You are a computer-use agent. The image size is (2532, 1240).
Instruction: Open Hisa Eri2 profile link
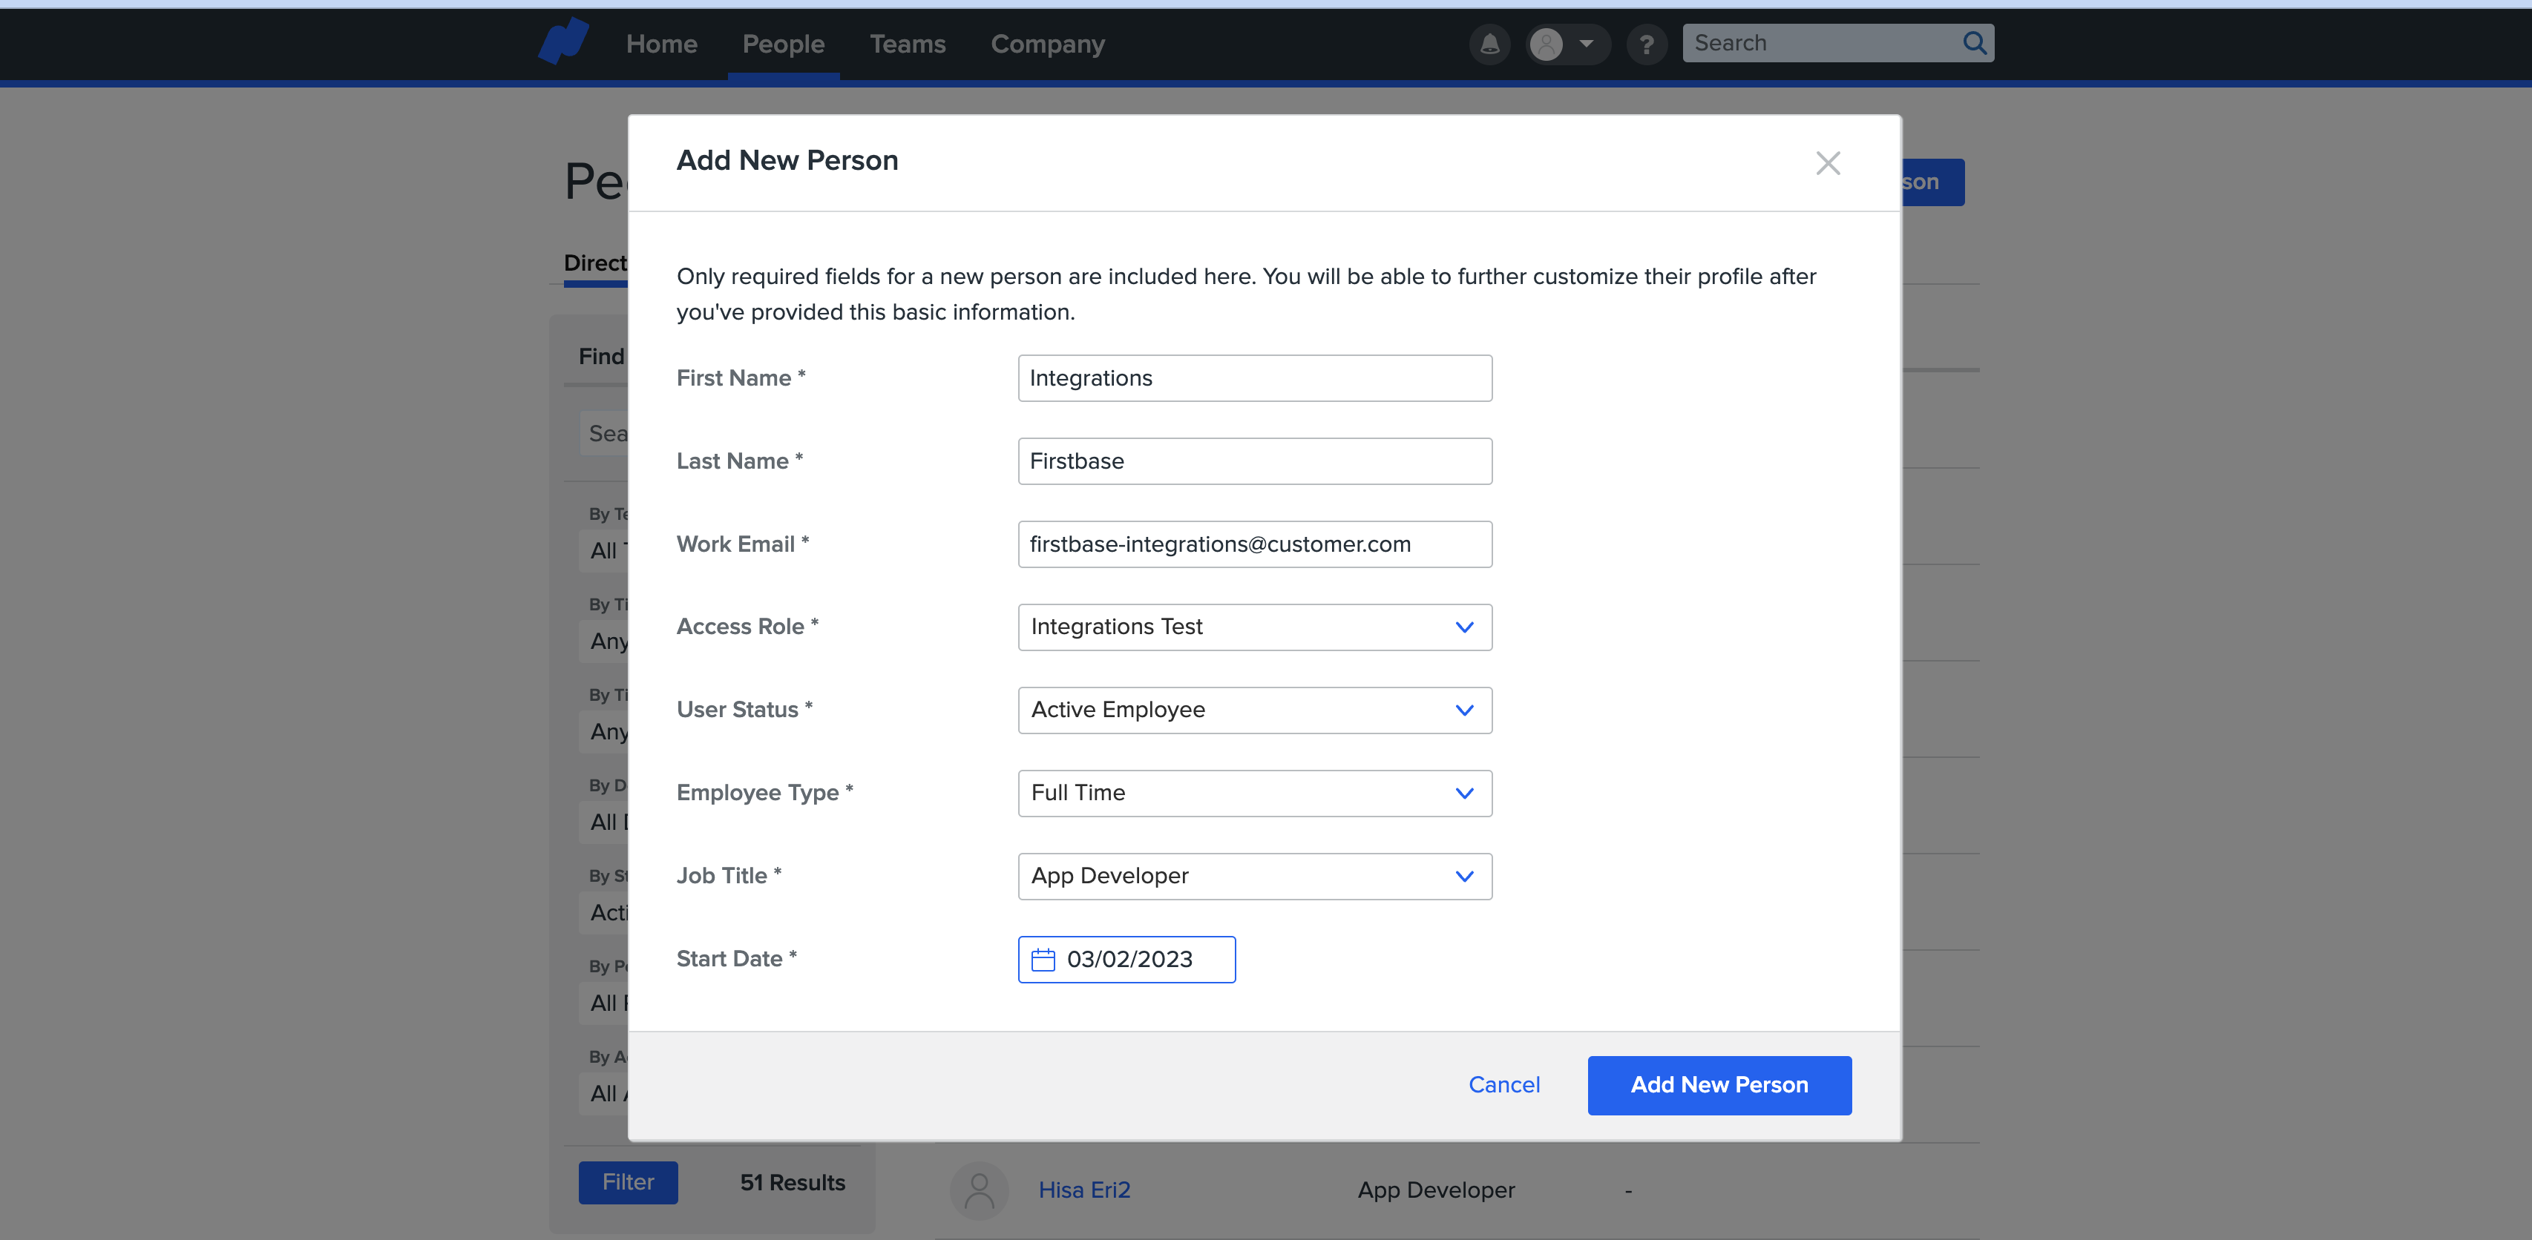click(x=1084, y=1191)
